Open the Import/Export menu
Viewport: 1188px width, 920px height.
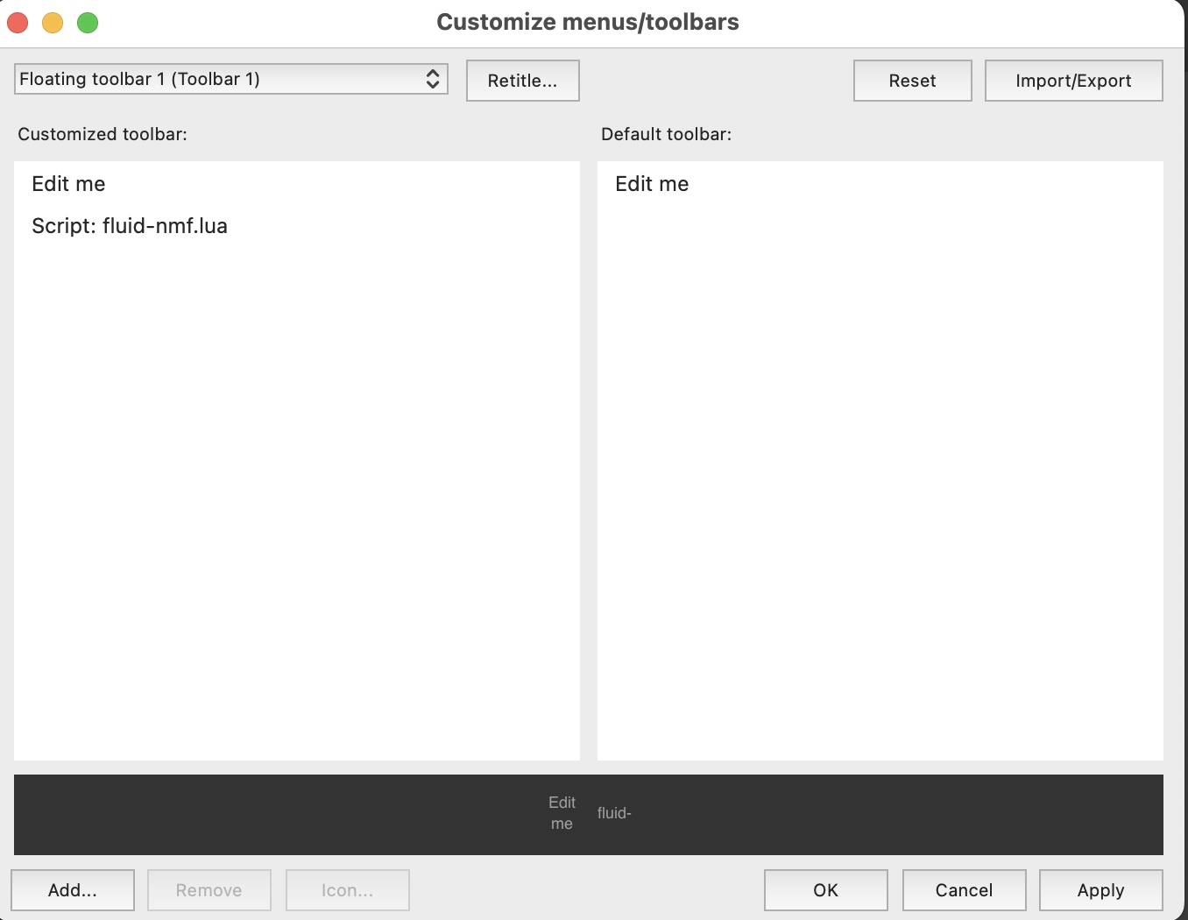click(x=1073, y=81)
